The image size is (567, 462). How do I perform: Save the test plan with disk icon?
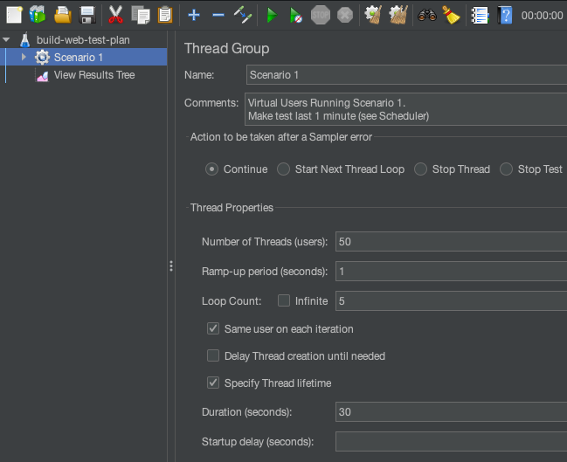pos(86,15)
